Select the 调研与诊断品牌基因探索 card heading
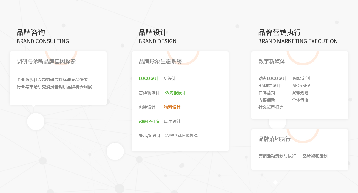Screen dimensions: 358x193 (x=46, y=62)
